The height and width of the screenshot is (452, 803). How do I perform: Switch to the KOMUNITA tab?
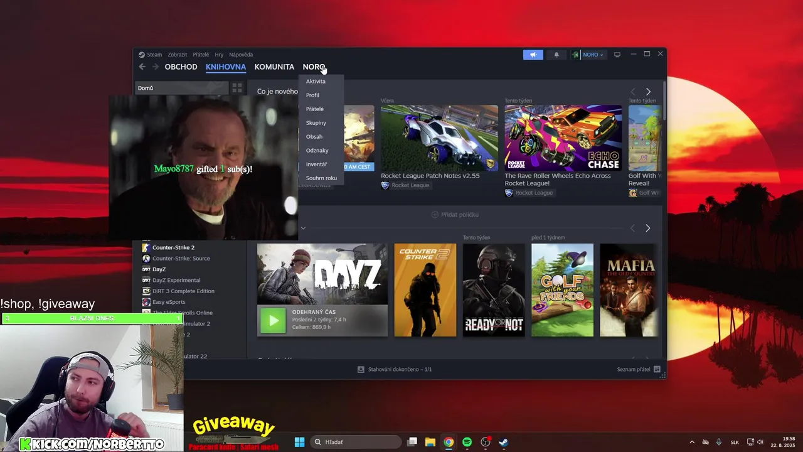point(274,67)
